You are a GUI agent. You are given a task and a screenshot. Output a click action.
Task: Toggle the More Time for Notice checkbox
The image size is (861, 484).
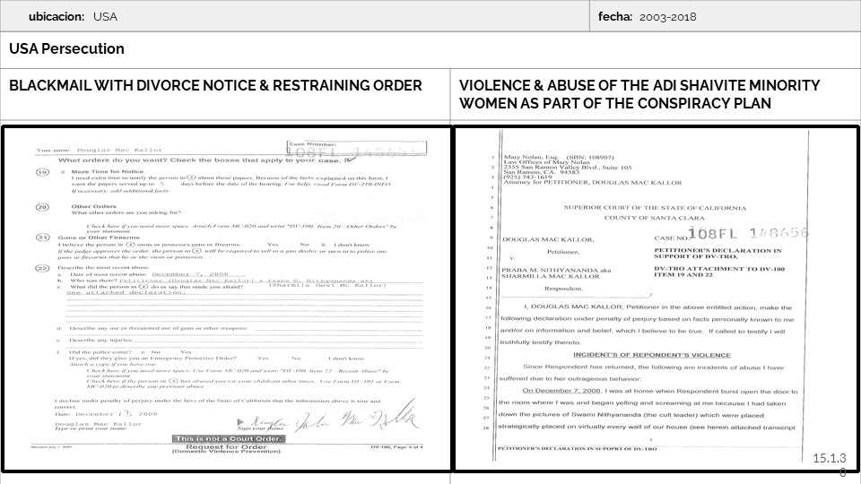coord(62,171)
